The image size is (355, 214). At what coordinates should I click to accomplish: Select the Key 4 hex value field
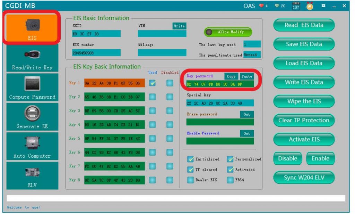pos(114,125)
